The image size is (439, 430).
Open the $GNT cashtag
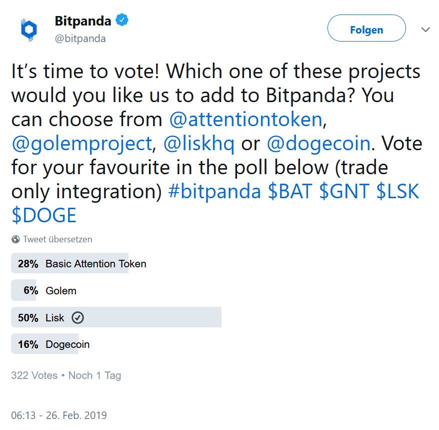click(x=344, y=191)
